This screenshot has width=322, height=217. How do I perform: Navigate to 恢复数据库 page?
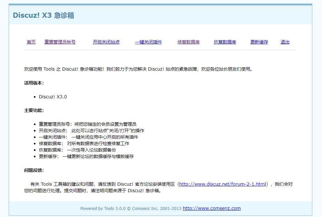coord(225,42)
